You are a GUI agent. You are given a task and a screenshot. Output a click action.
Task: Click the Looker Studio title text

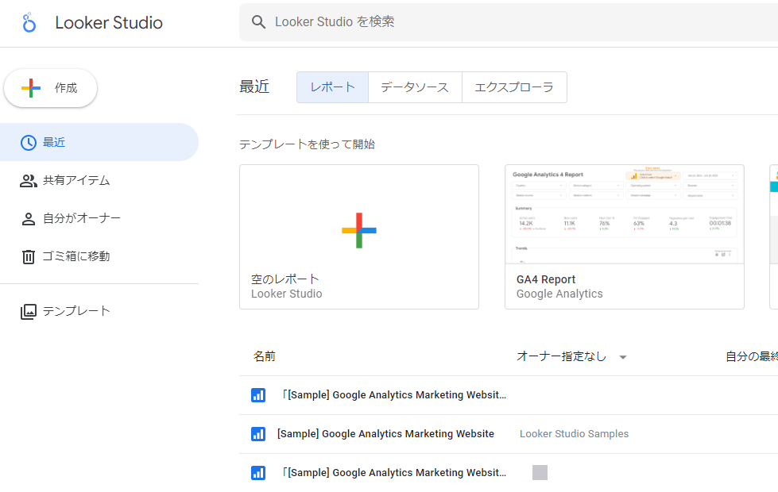(109, 23)
